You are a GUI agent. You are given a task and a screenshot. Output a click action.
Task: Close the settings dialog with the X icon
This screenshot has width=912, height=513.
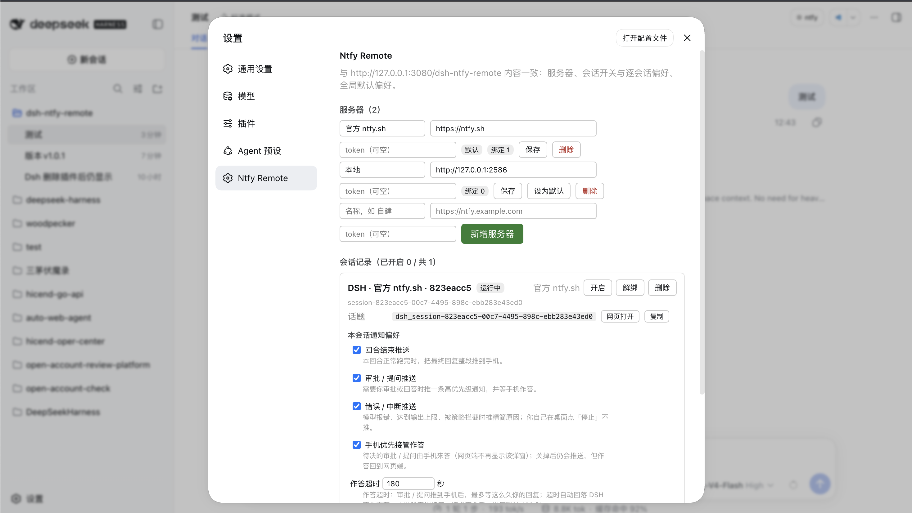[687, 38]
